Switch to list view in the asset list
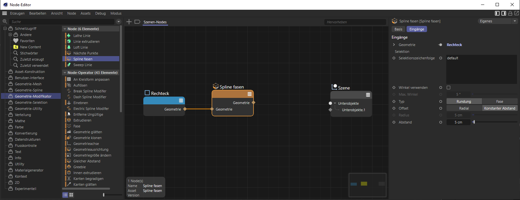520x200 pixels. (x=65, y=195)
